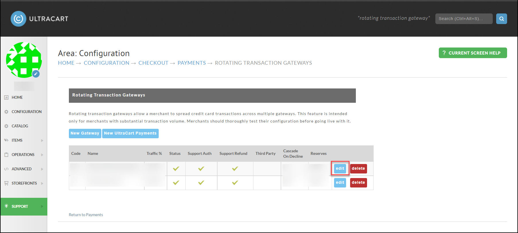Click second row Status checkmark
The width and height of the screenshot is (518, 233).
176,183
